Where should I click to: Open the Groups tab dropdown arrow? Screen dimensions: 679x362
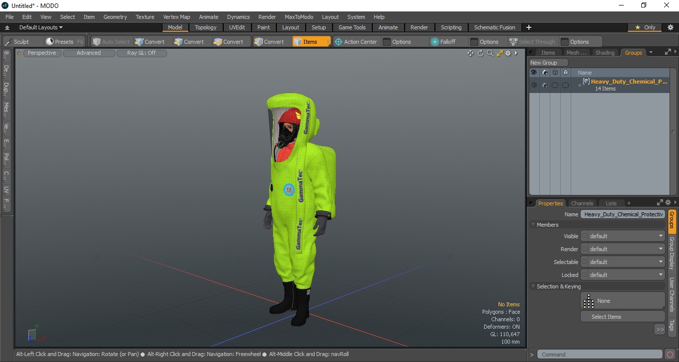coord(651,52)
